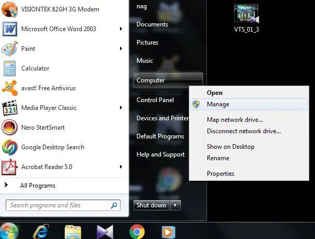Click the Windows Start orb

click(9, 231)
